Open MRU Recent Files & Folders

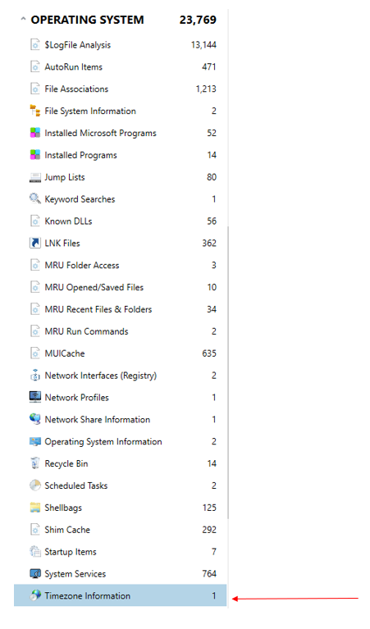click(121, 309)
